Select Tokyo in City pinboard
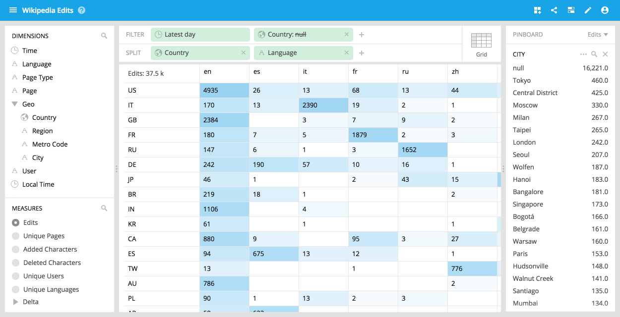The width and height of the screenshot is (620, 317). click(560, 80)
